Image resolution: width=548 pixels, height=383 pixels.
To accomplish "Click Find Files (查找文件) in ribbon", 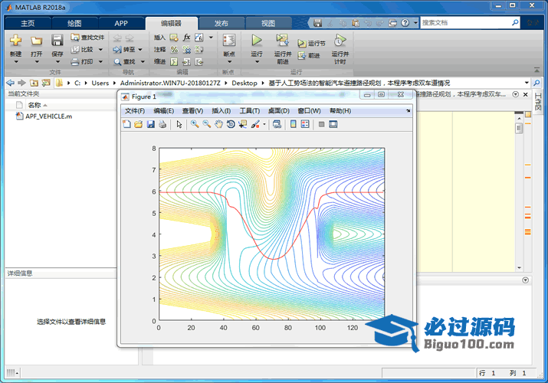I will [x=87, y=38].
